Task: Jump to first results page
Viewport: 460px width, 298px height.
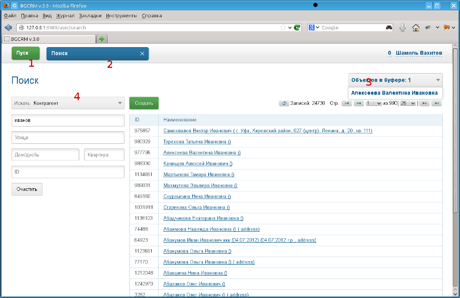Action: pos(347,104)
